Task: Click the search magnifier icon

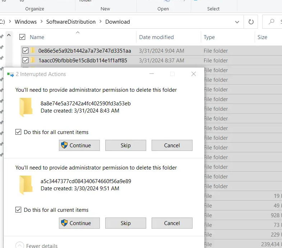Action: point(271,22)
